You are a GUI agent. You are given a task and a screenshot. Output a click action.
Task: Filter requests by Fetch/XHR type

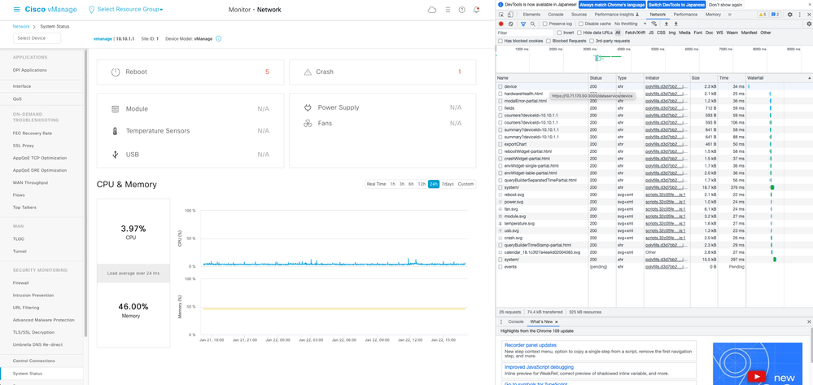click(634, 33)
